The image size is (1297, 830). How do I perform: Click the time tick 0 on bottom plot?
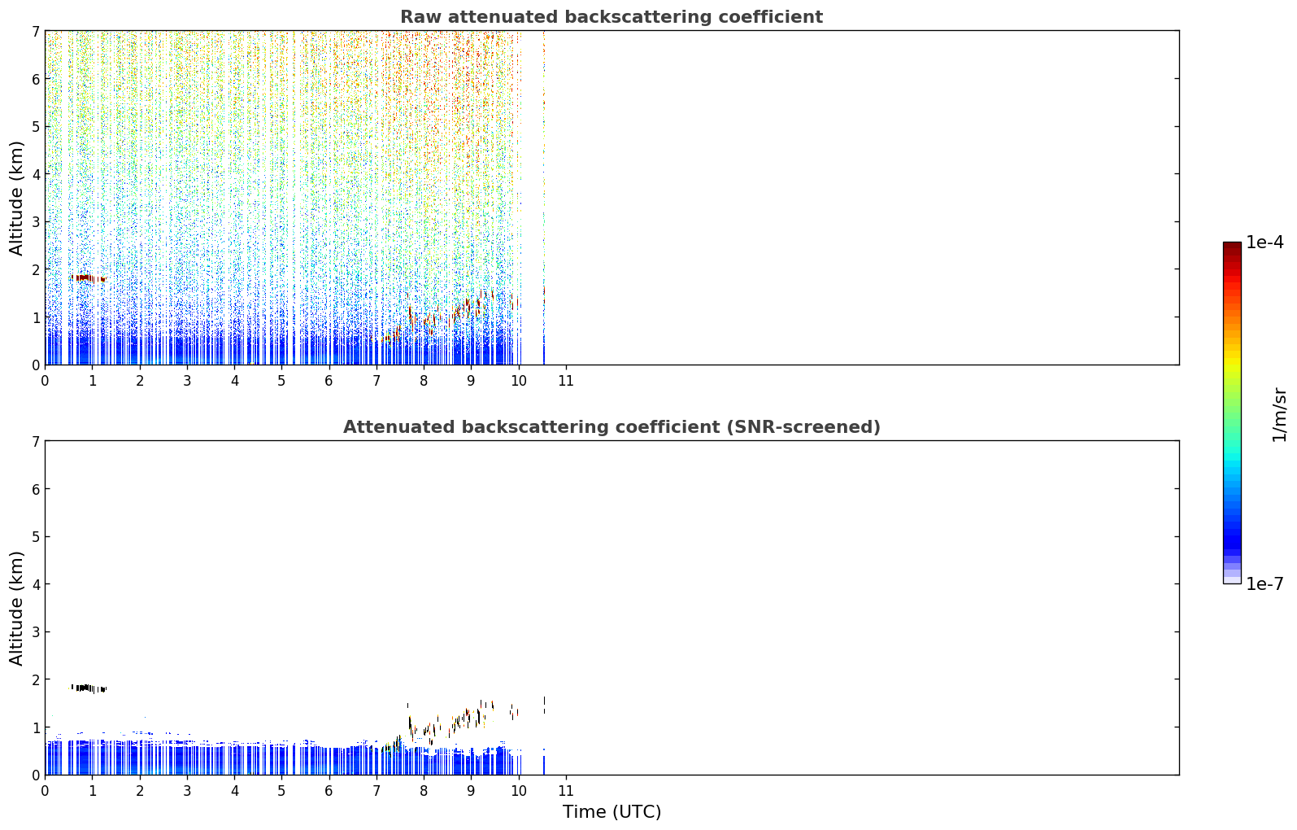pyautogui.click(x=45, y=791)
